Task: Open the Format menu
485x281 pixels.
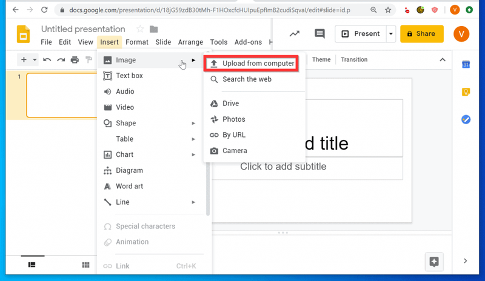Action: coord(137,42)
